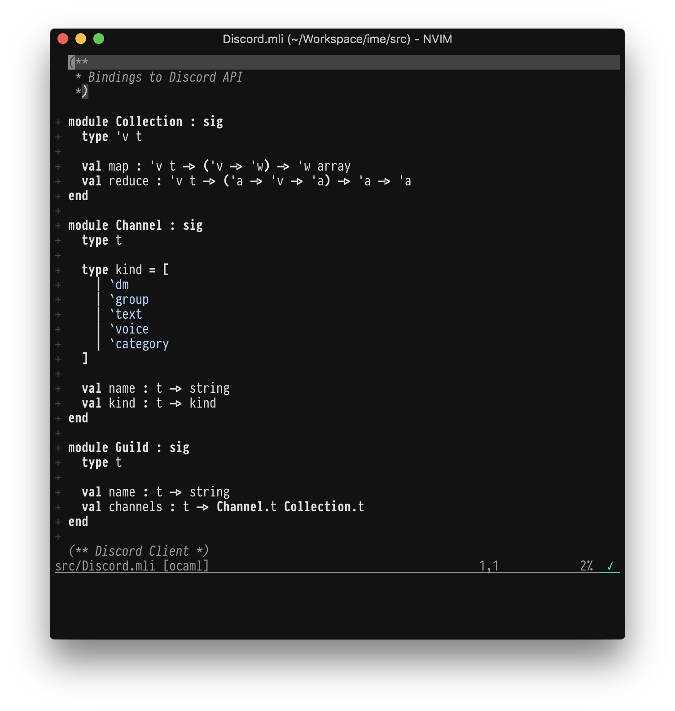Click the 'type kind = [' line
The height and width of the screenshot is (711, 675).
click(125, 270)
